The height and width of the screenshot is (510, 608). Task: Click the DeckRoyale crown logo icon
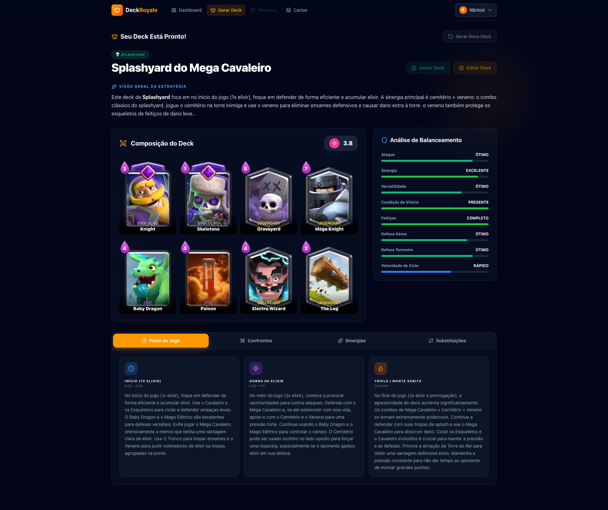click(x=117, y=10)
